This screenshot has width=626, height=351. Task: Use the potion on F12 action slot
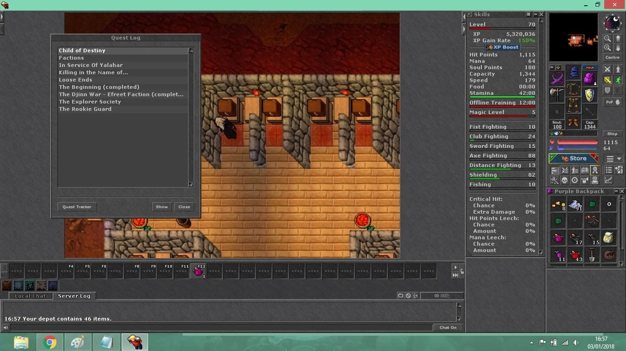pos(198,271)
